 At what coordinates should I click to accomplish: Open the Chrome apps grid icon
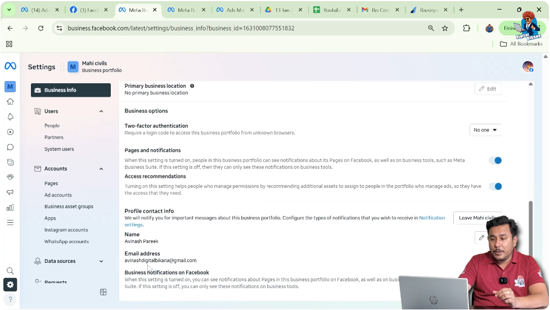9,44
